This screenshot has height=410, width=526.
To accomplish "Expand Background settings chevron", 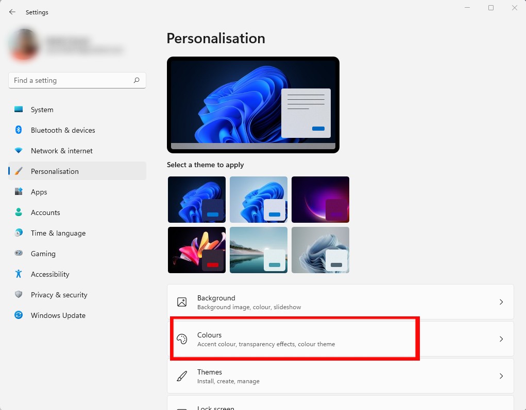I will (501, 302).
